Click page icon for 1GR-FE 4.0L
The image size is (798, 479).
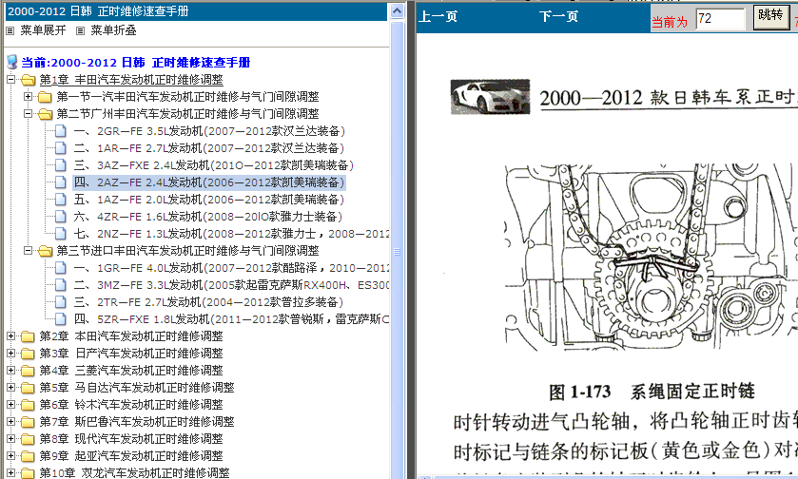tap(61, 268)
